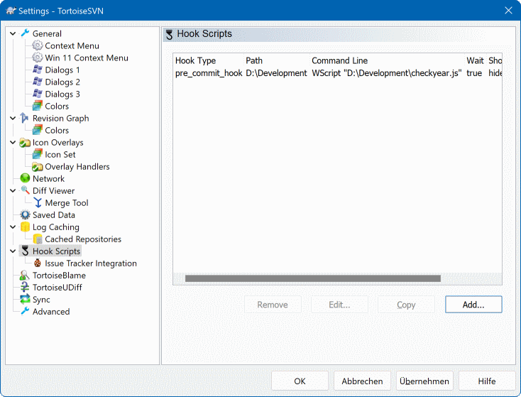Open Issue Tracker Integration settings
521x397 pixels.
(x=91, y=263)
